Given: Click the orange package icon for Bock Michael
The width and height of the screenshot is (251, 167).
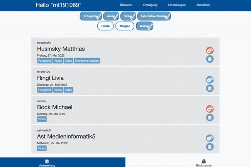Looking at the screenshot, I should [210, 109].
